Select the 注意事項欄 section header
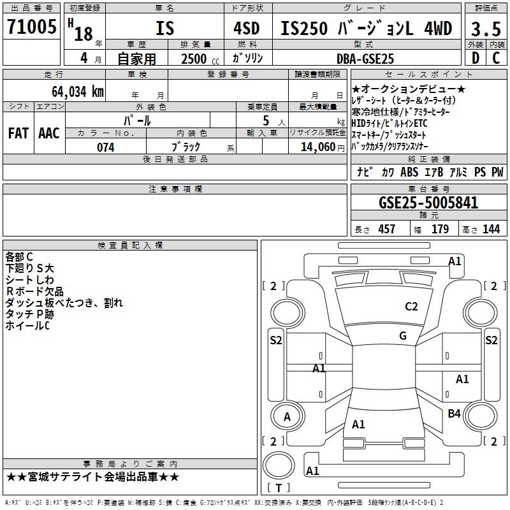 [x=175, y=189]
